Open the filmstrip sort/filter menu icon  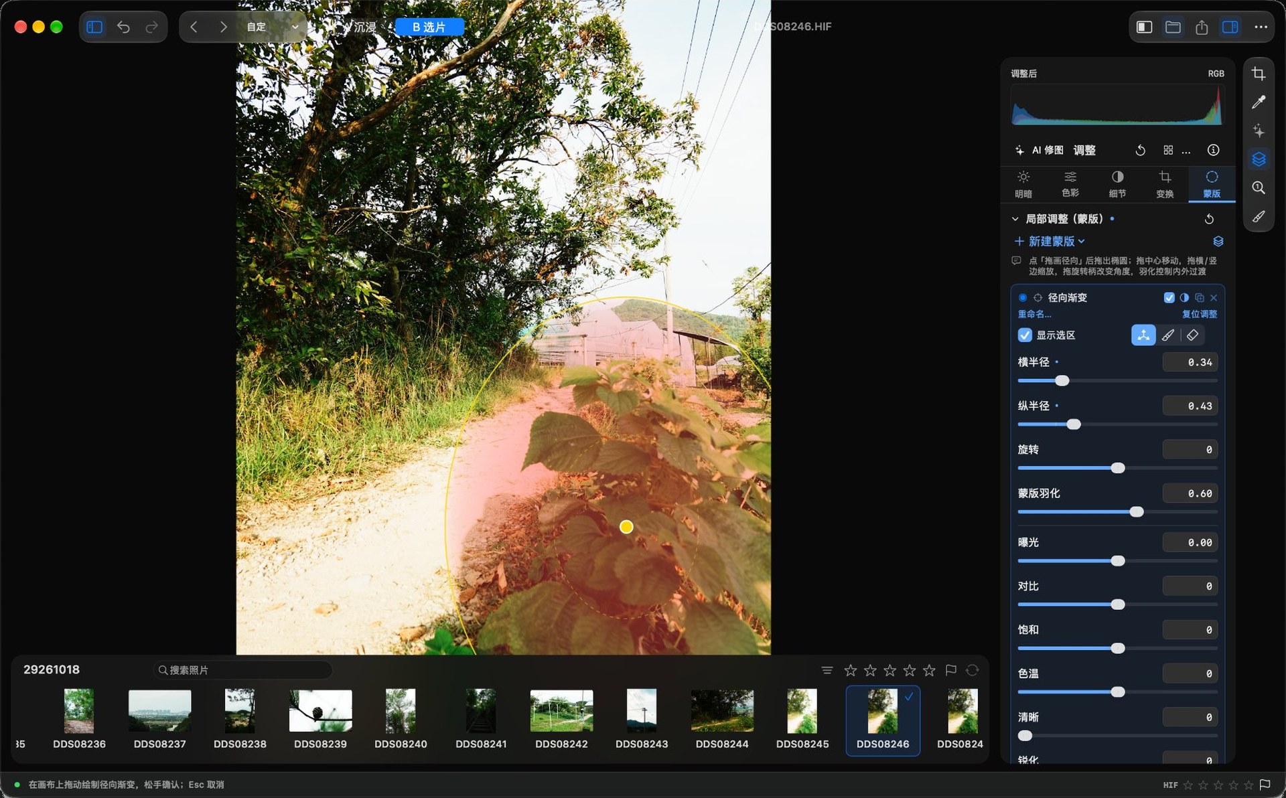click(827, 670)
